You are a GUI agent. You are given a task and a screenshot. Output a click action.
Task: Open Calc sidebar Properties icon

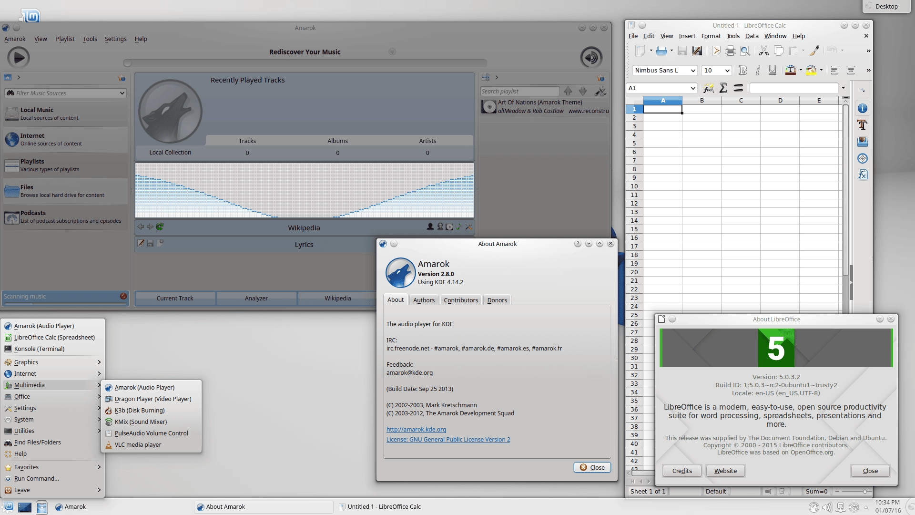pos(862,109)
